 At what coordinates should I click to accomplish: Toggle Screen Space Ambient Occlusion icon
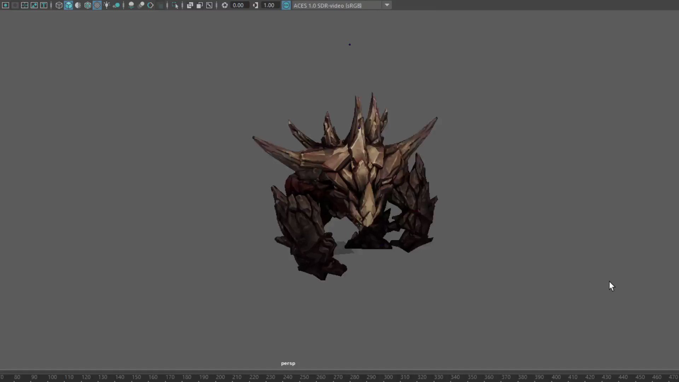coord(131,5)
